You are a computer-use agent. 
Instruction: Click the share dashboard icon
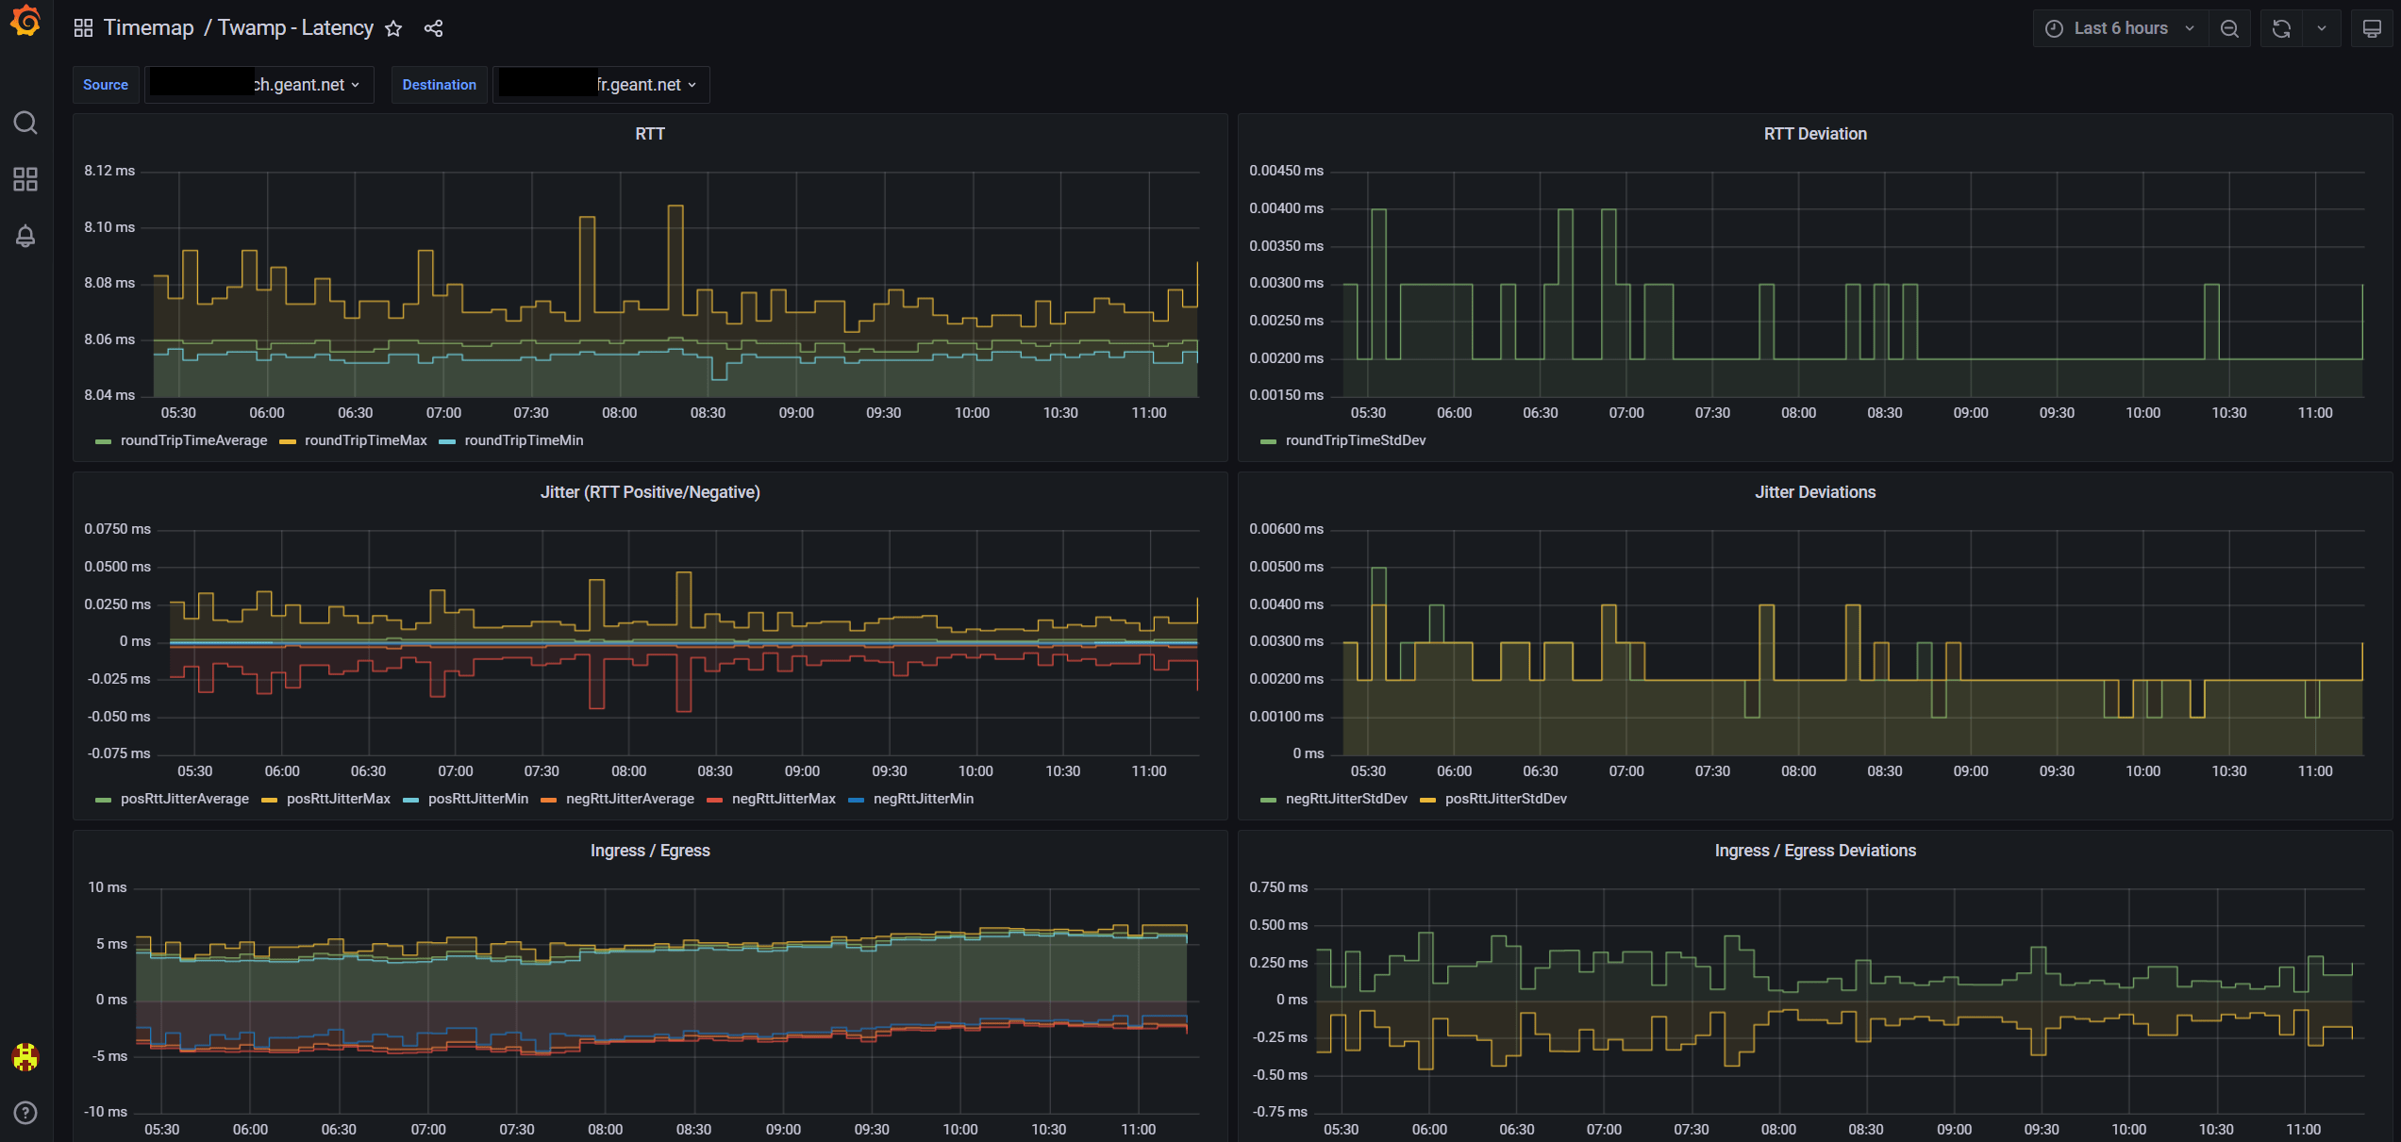[x=433, y=28]
